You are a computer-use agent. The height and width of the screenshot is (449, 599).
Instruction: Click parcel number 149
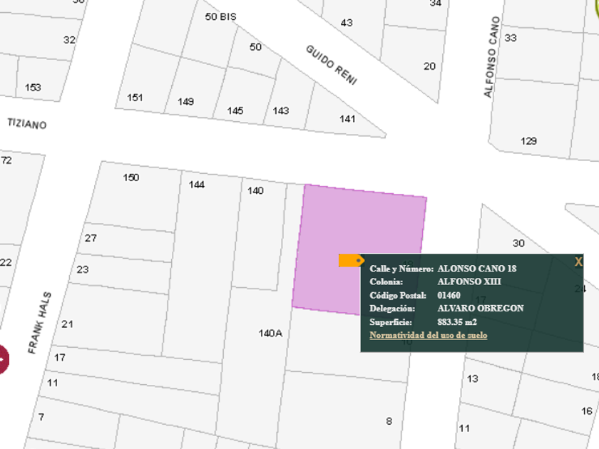tap(185, 101)
